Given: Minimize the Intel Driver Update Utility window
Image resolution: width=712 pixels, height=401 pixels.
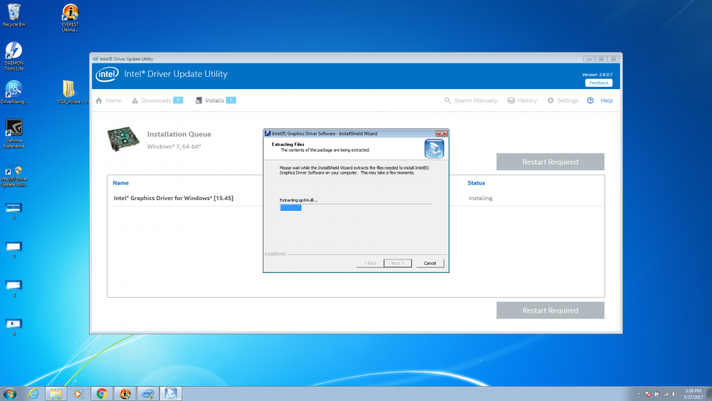Looking at the screenshot, I should (x=589, y=58).
